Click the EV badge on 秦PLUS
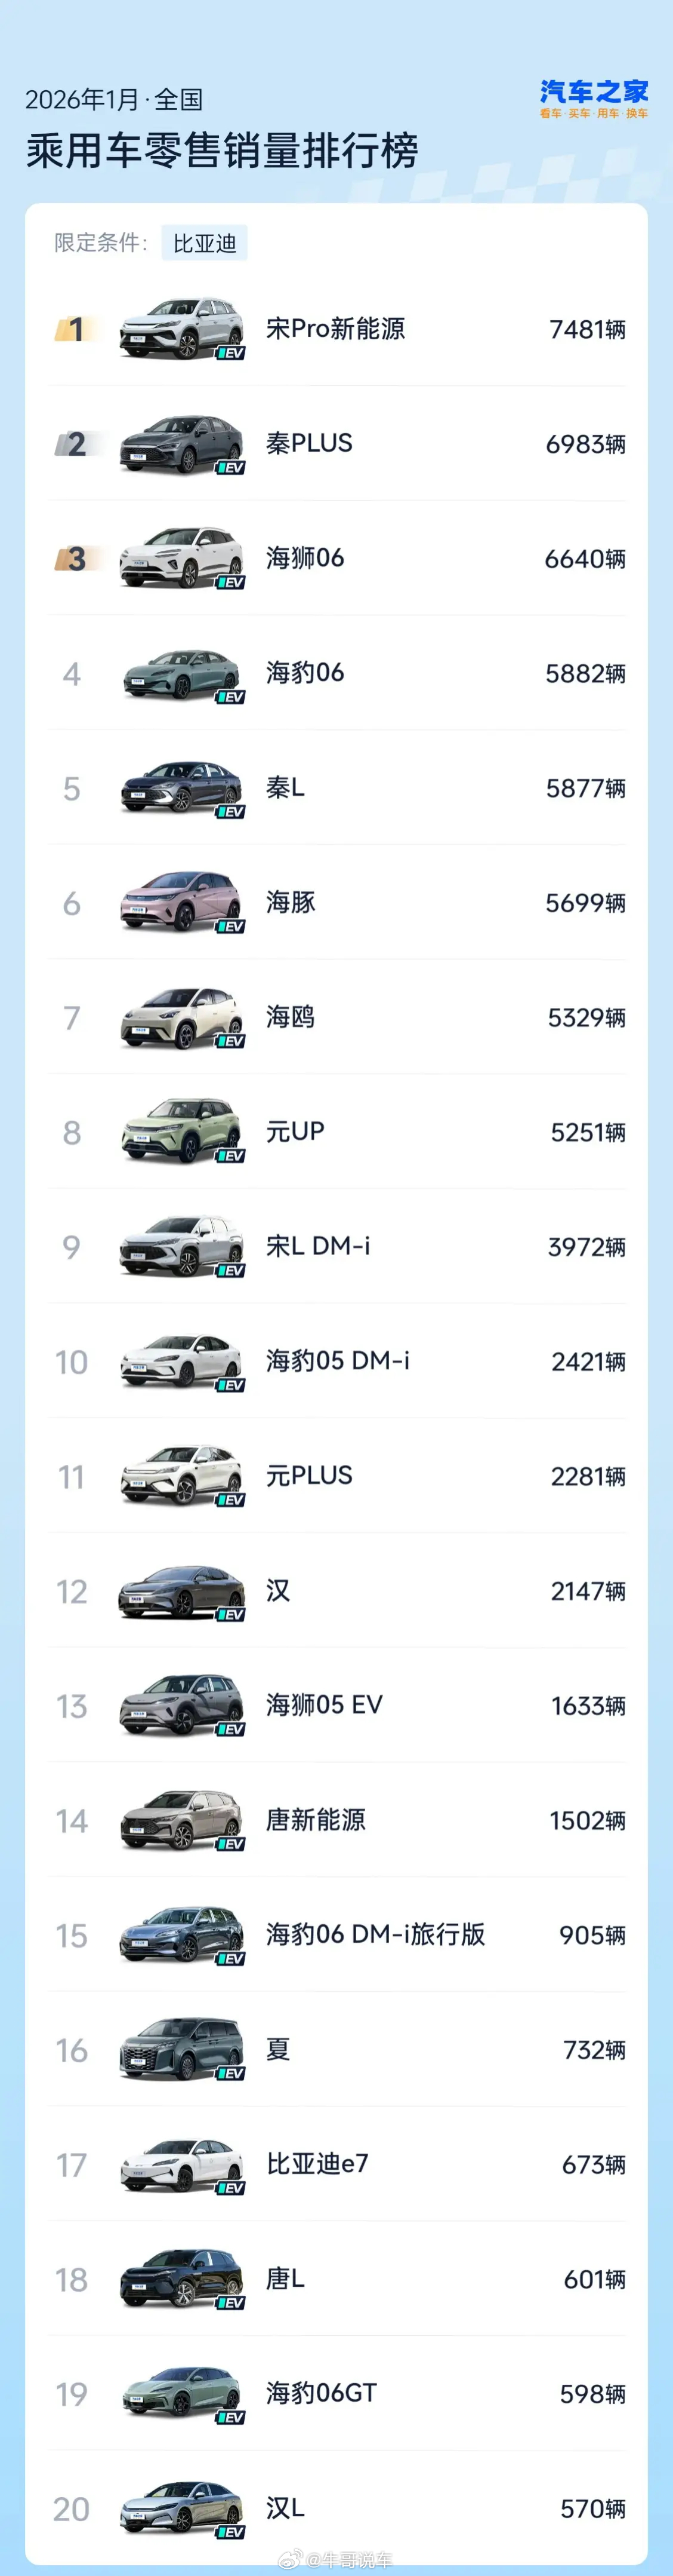Viewport: 673px width, 2576px height. tap(231, 468)
